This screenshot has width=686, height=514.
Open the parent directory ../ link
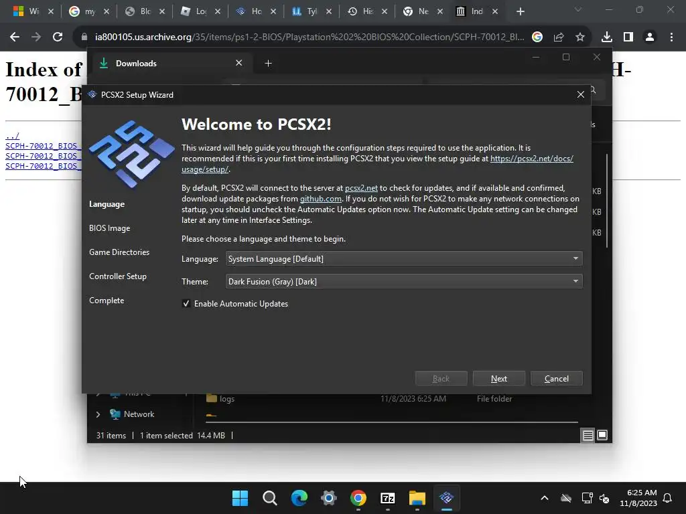point(12,136)
